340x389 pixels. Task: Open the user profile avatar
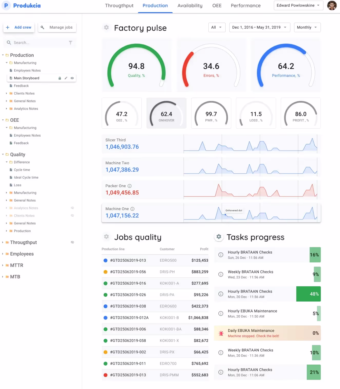[x=332, y=5]
